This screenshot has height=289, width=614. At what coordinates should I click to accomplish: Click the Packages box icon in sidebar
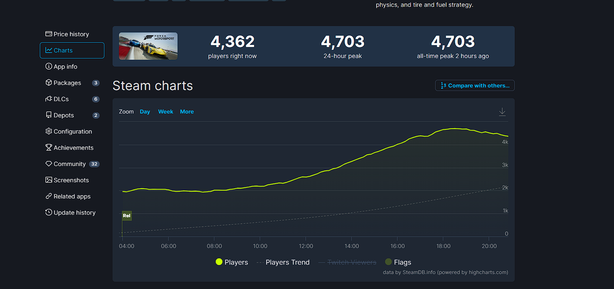[x=49, y=83]
